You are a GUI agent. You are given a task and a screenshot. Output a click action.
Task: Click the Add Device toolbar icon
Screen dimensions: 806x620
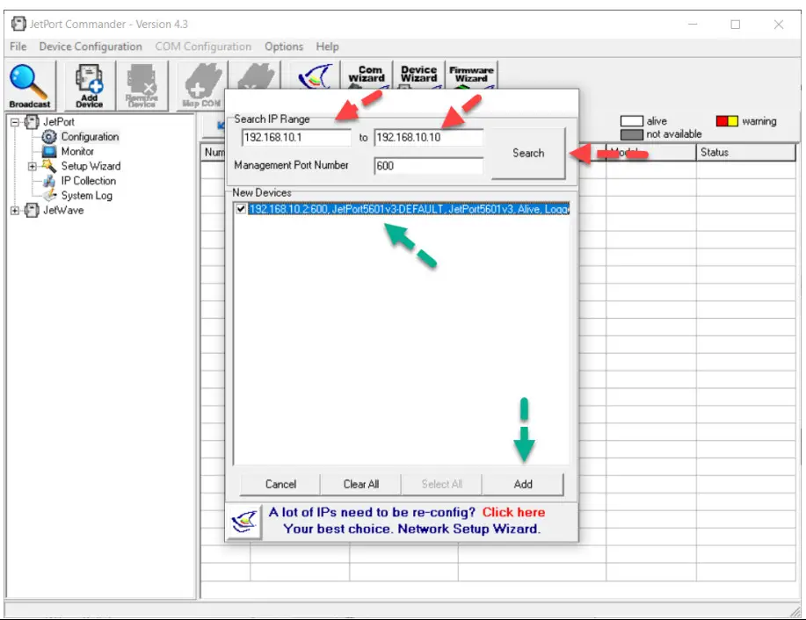click(90, 86)
